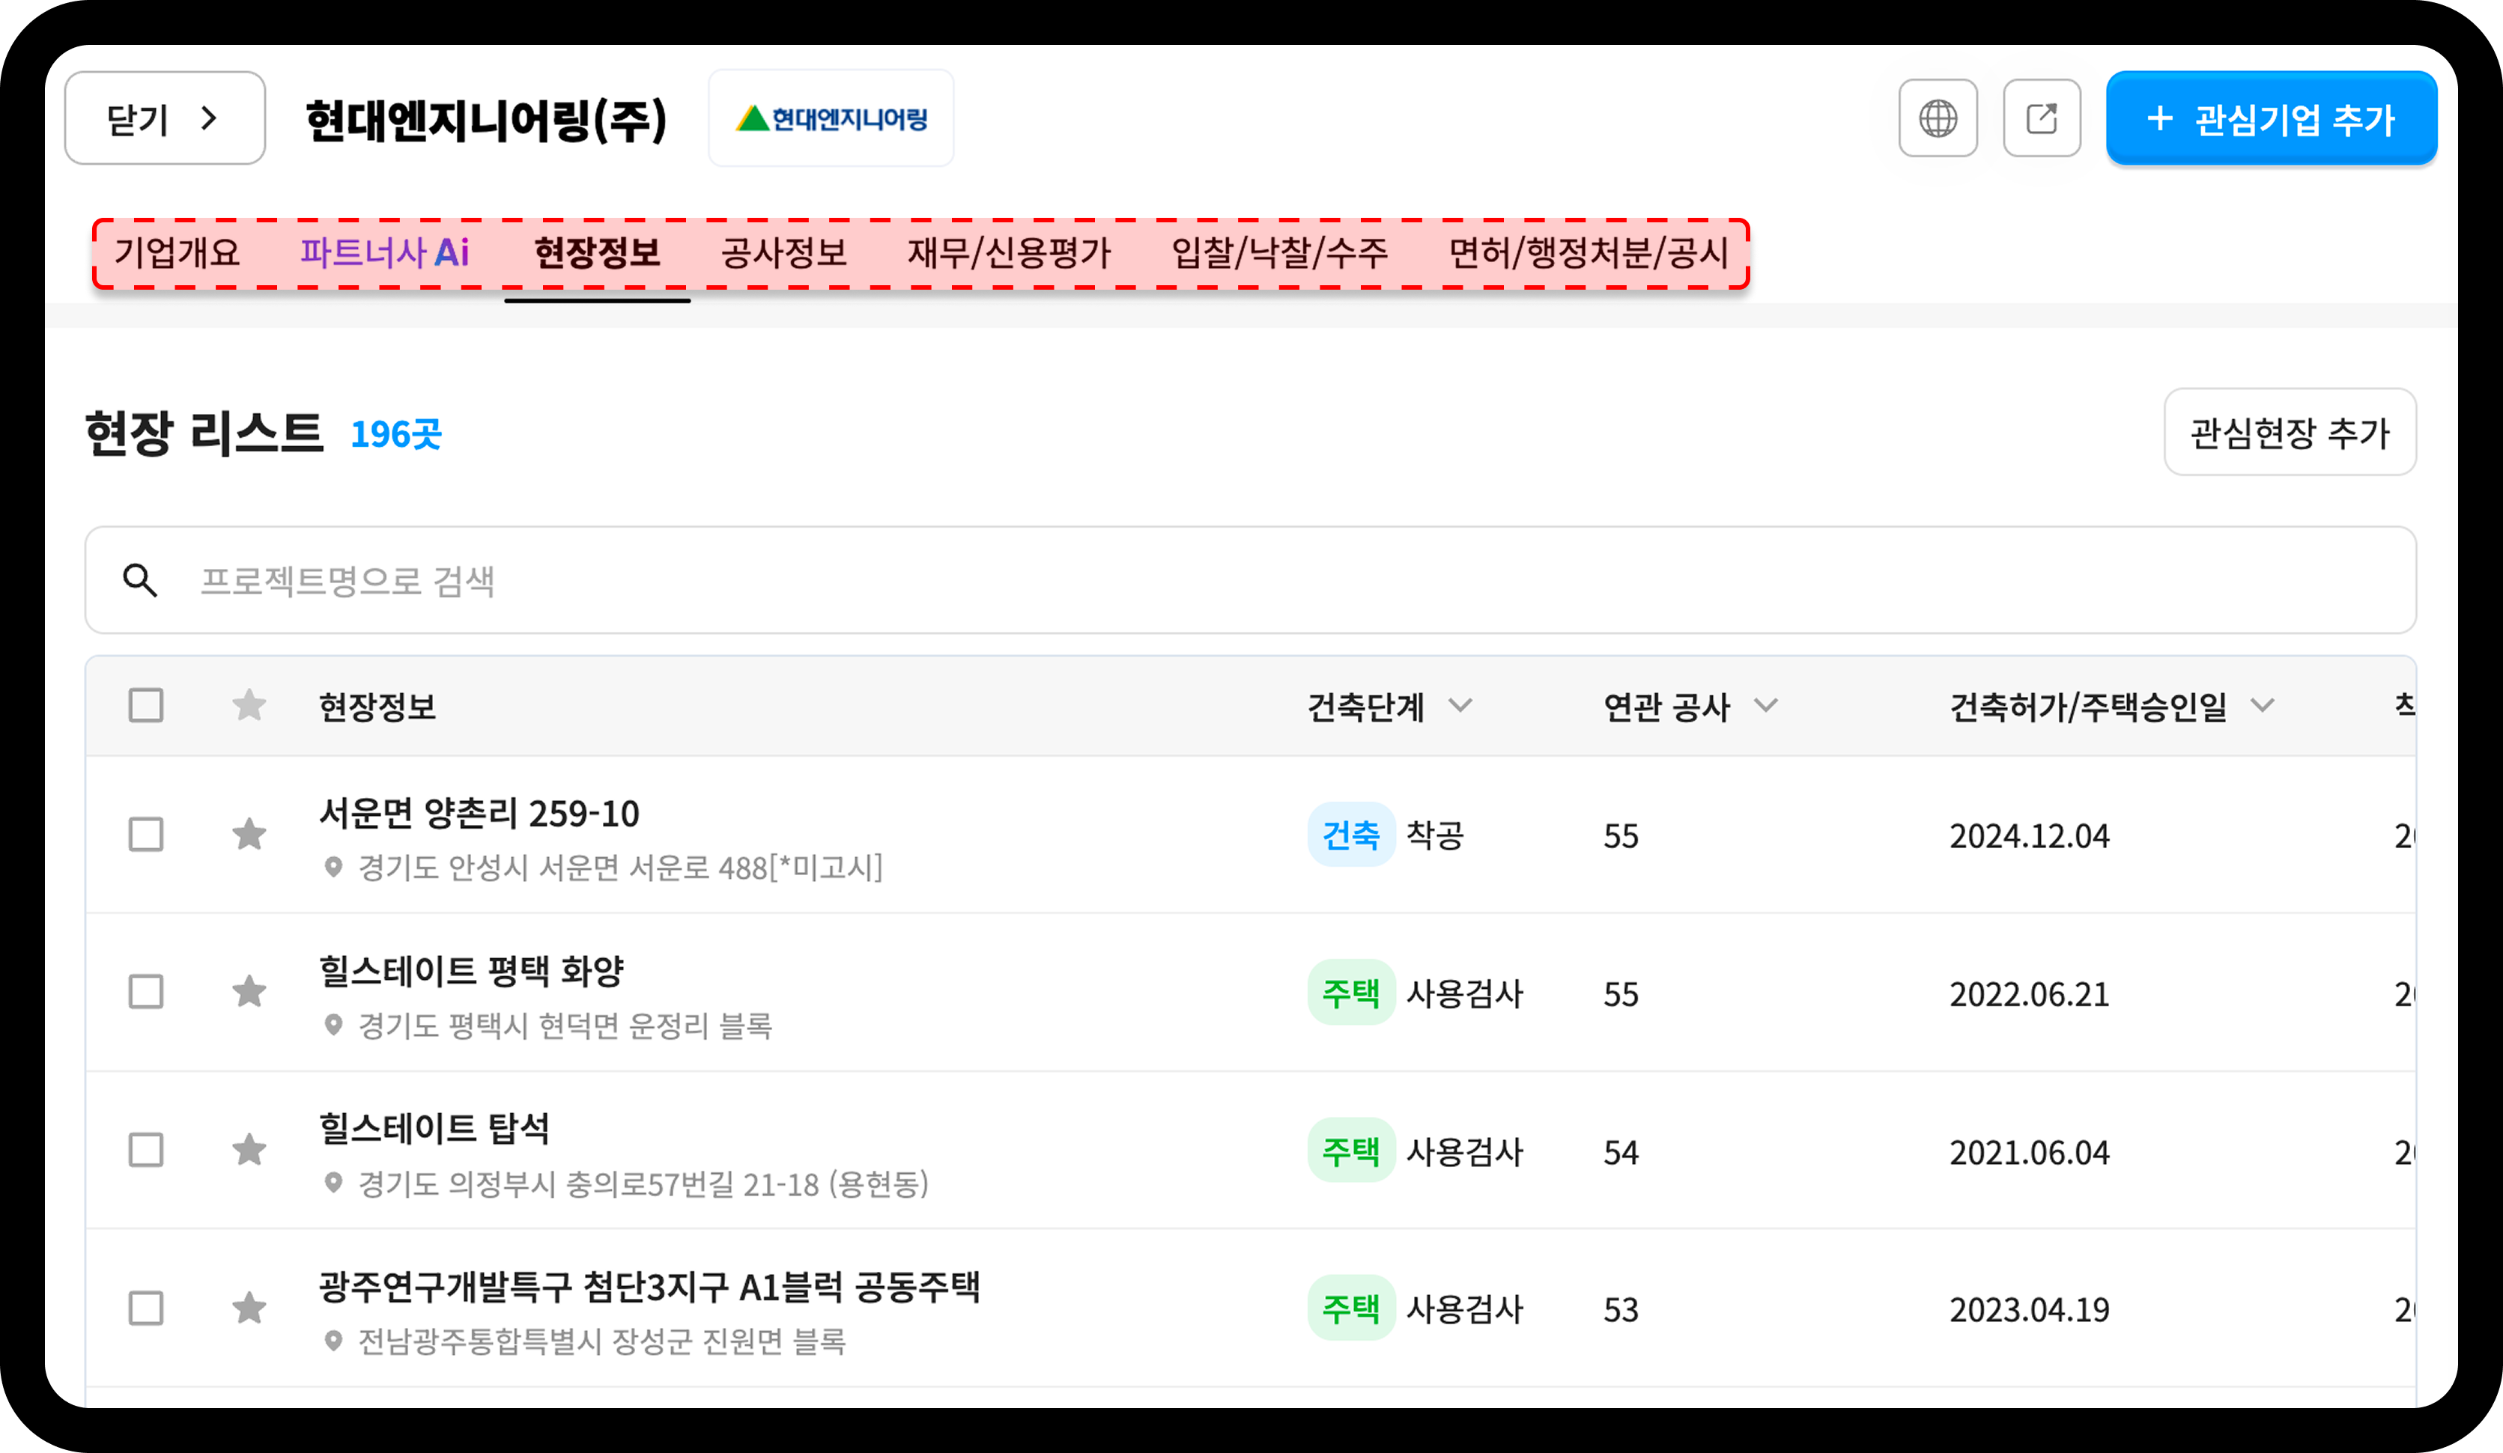Click the 연관 공사 value 54
Screen dimensions: 2503x1453
tap(1621, 1152)
